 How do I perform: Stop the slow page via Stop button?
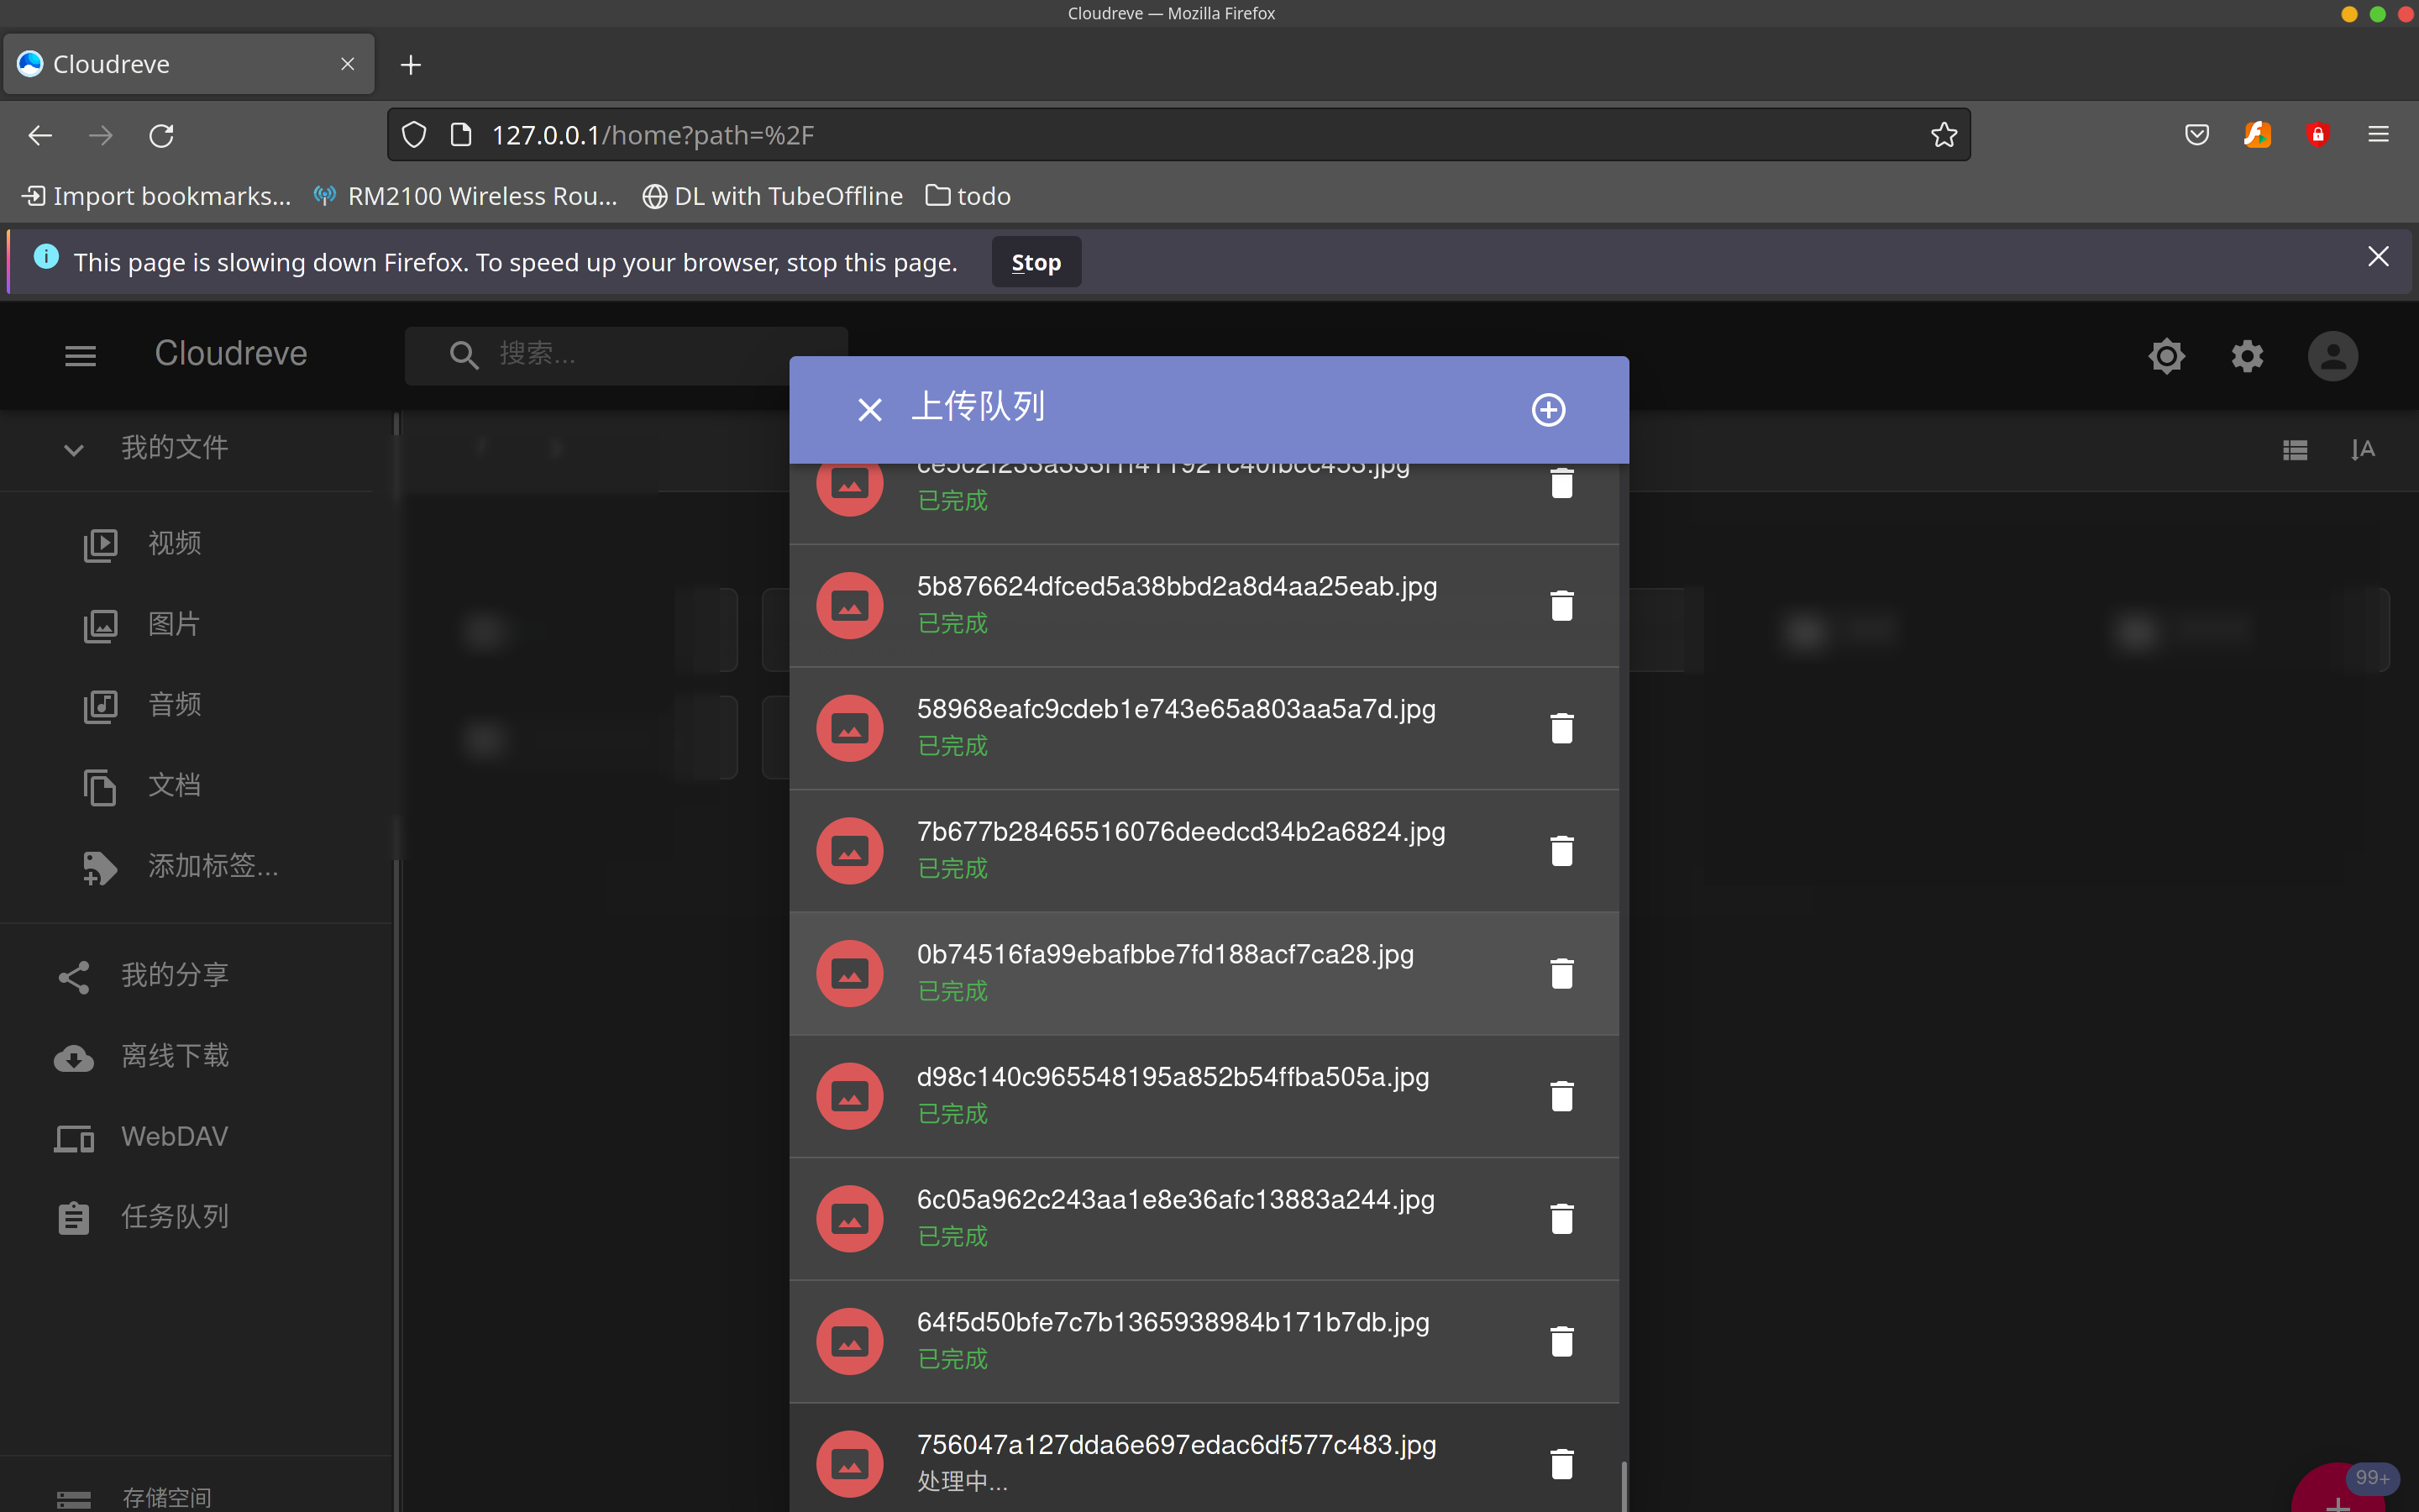[1036, 262]
